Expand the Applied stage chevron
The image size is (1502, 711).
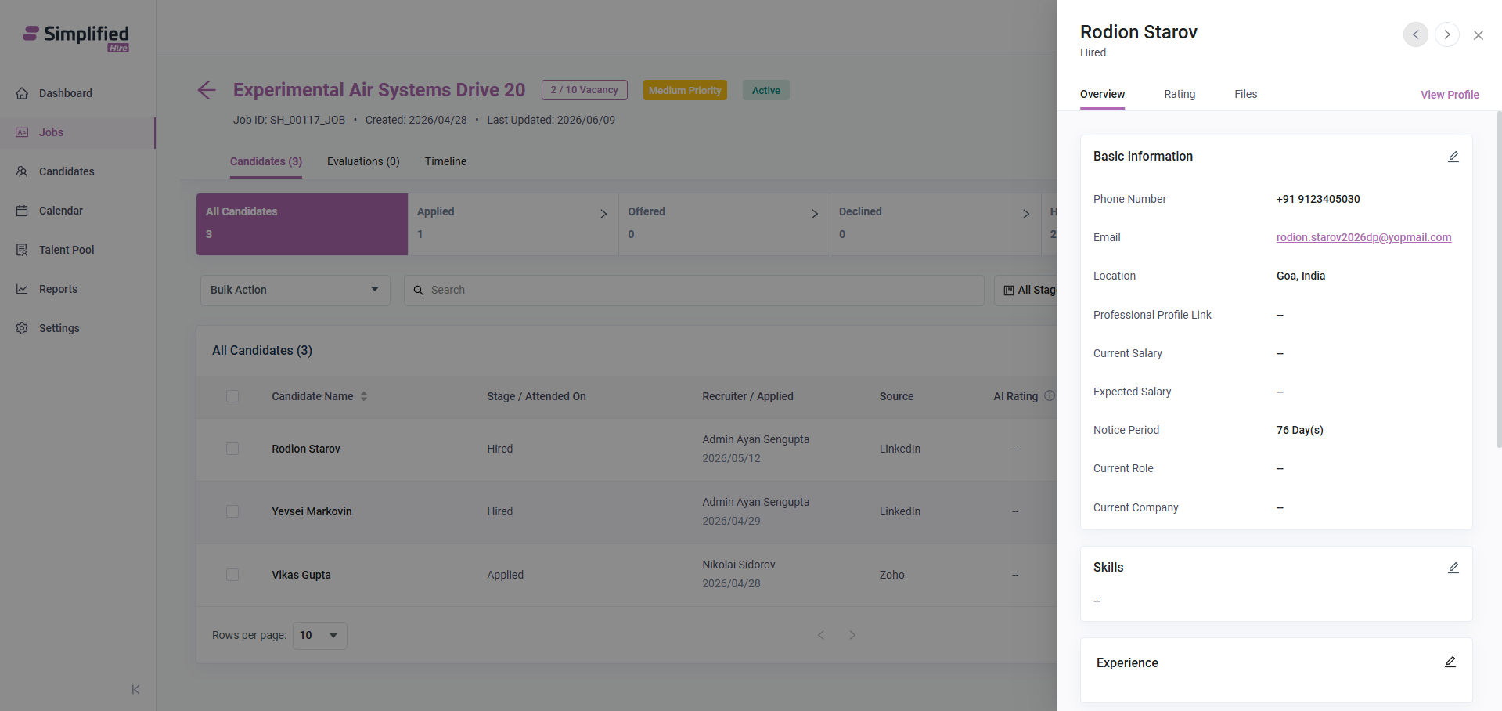click(x=603, y=214)
